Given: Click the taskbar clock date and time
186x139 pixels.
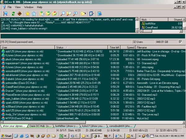Looking at the screenshot, I should click(x=169, y=136).
